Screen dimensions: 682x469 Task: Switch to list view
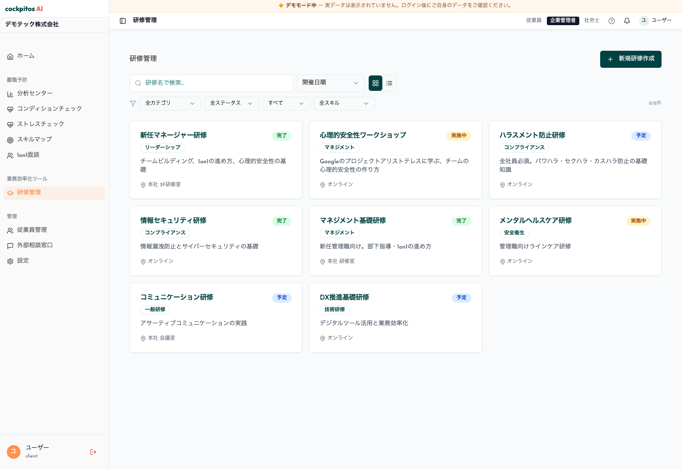click(389, 83)
